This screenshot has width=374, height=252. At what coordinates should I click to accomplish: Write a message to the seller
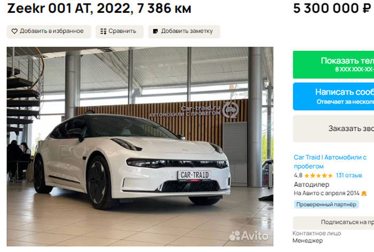pyautogui.click(x=333, y=97)
